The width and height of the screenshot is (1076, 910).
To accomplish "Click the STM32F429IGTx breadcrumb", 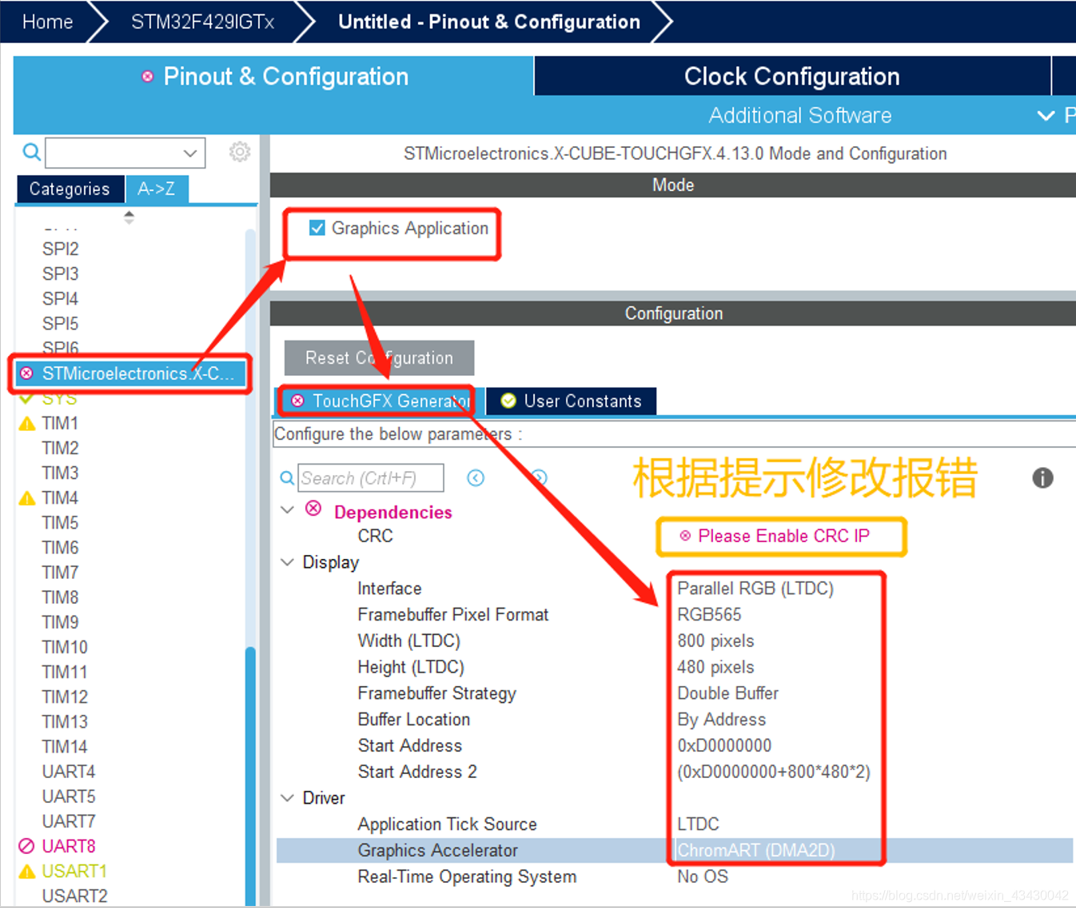I will [202, 22].
